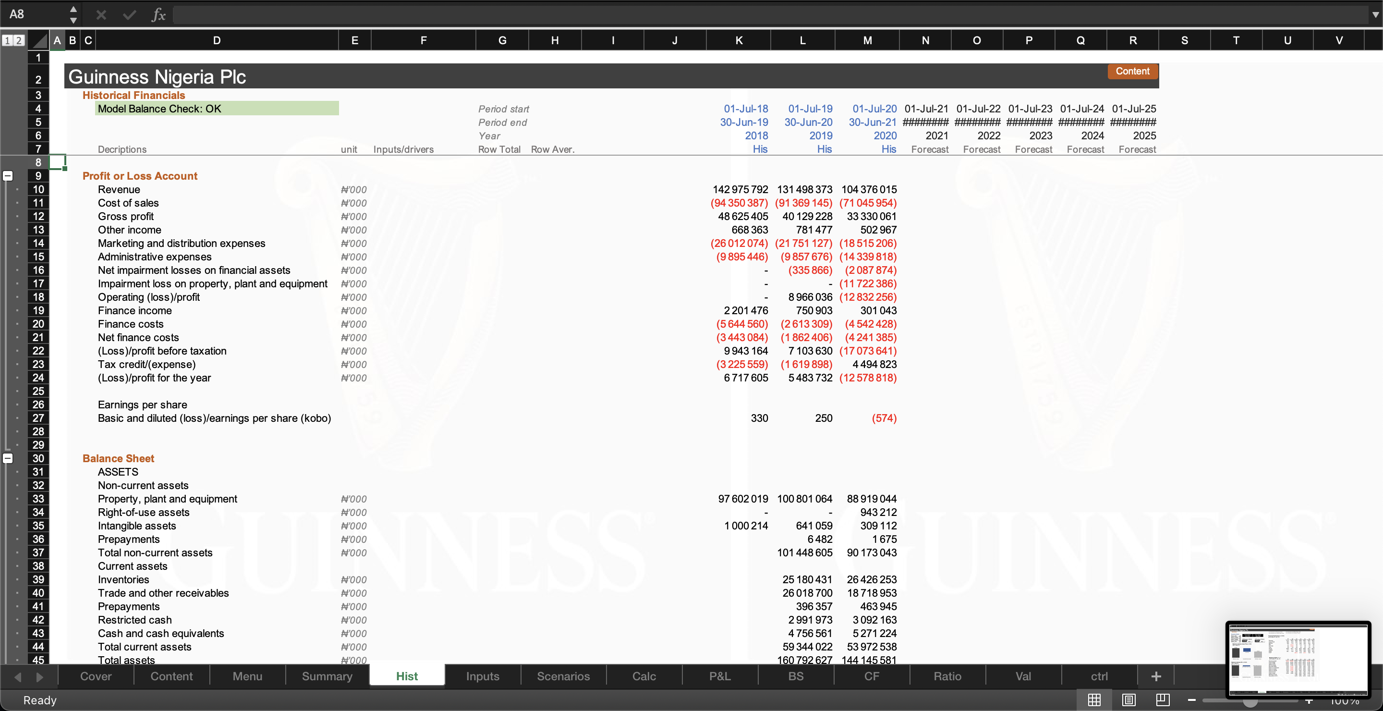This screenshot has width=1383, height=711.
Task: Click the period start 01-Jul-18 cell
Action: (746, 109)
